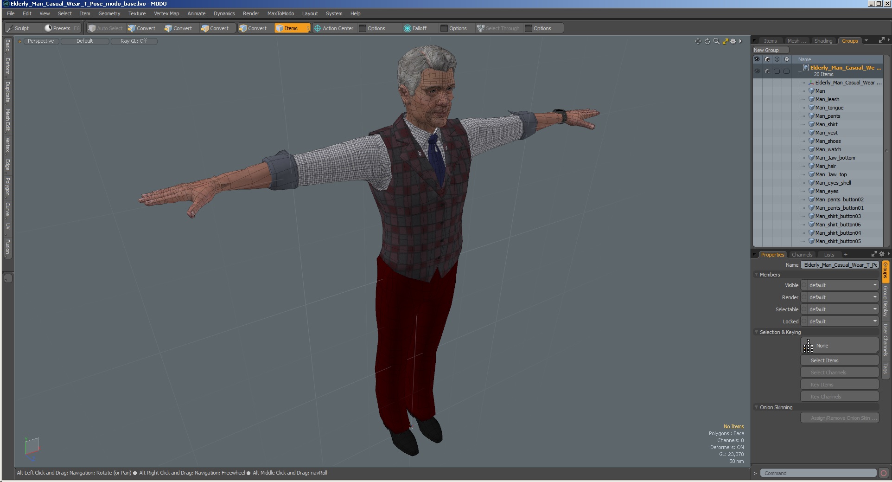Select the Man_Jaw_bottom item

(835, 158)
